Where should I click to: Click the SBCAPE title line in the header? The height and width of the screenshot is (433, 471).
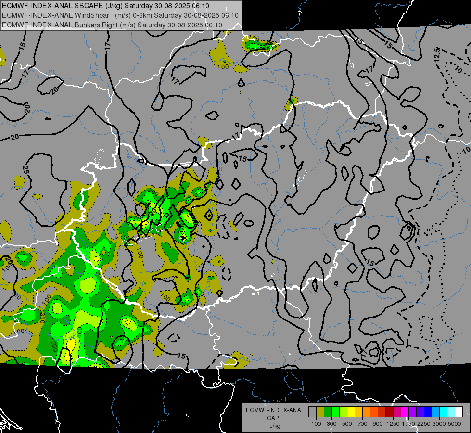(x=105, y=6)
